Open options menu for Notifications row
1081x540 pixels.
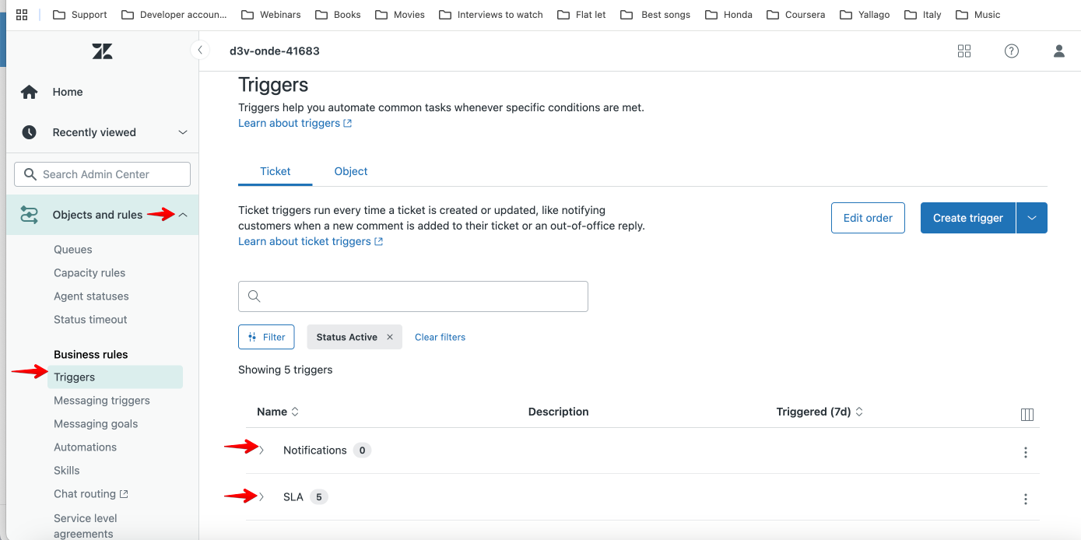click(1026, 452)
